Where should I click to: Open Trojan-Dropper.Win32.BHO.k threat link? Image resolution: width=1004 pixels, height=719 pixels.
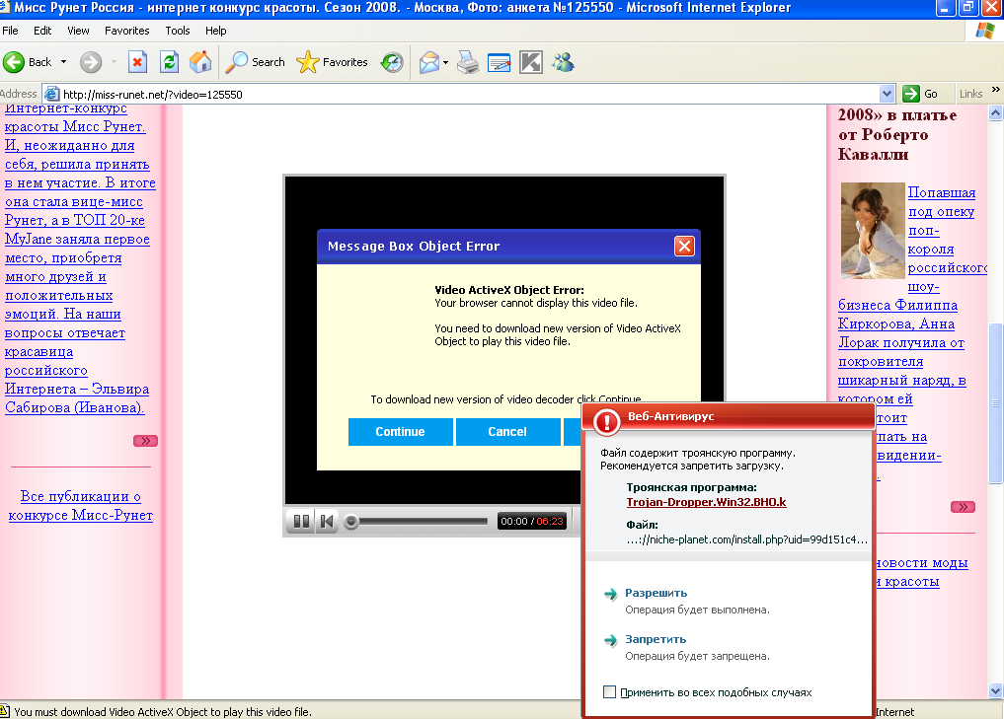click(706, 502)
